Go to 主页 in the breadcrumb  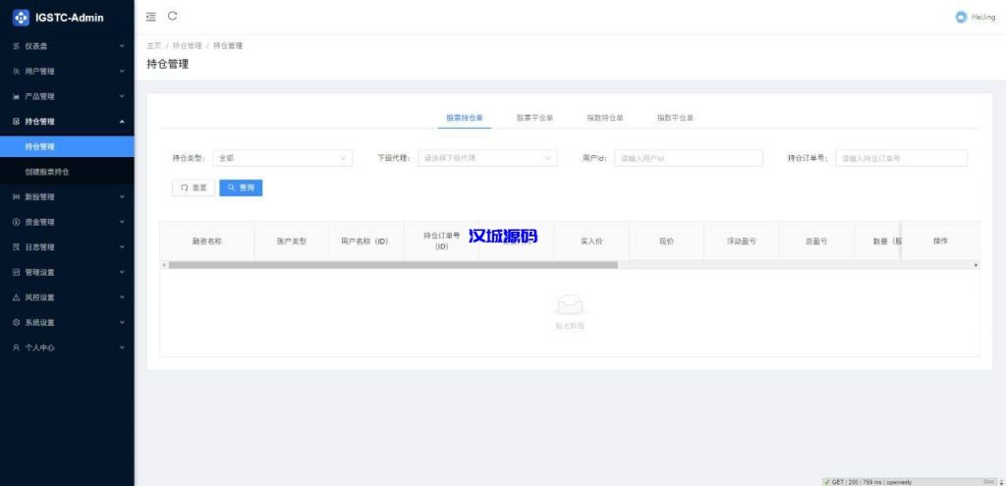tap(154, 46)
